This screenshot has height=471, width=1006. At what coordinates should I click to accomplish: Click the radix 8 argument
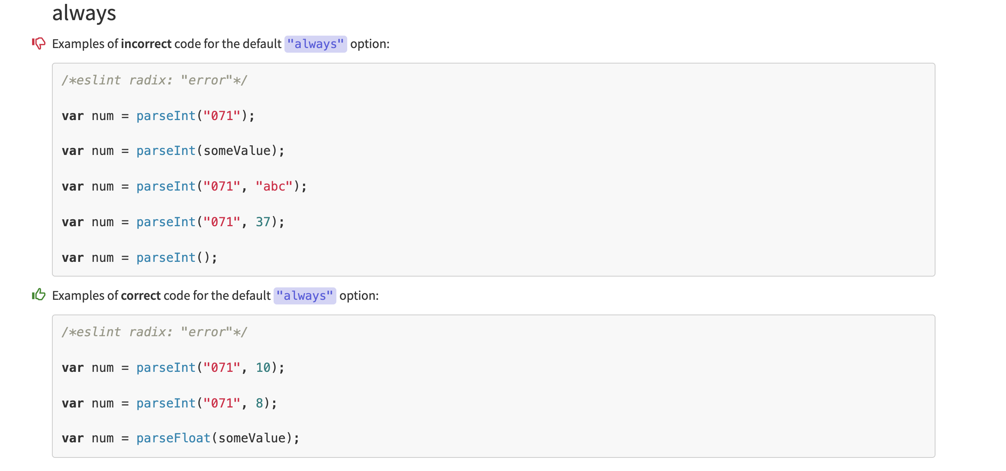click(x=259, y=403)
